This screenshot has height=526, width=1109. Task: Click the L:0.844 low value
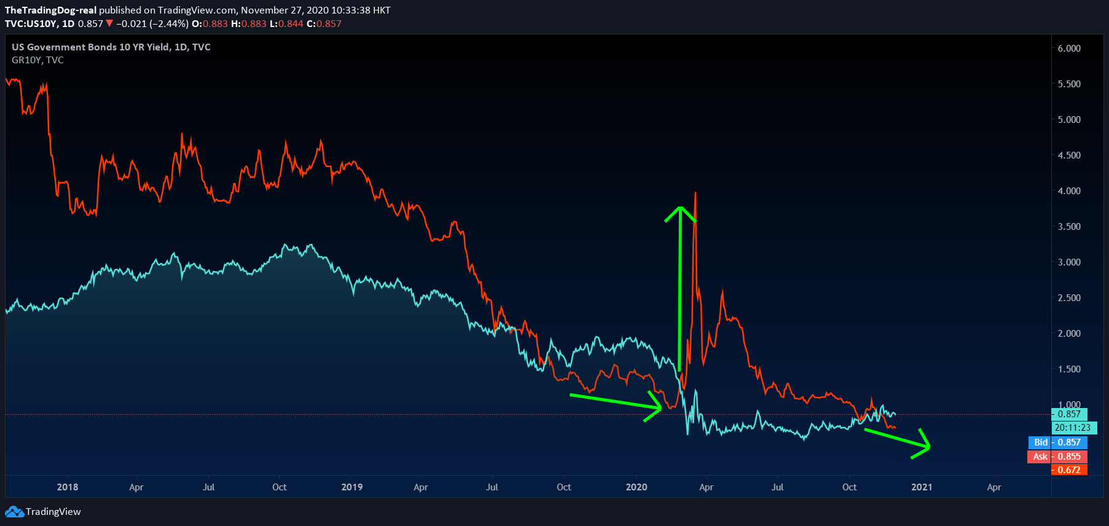tap(286, 23)
